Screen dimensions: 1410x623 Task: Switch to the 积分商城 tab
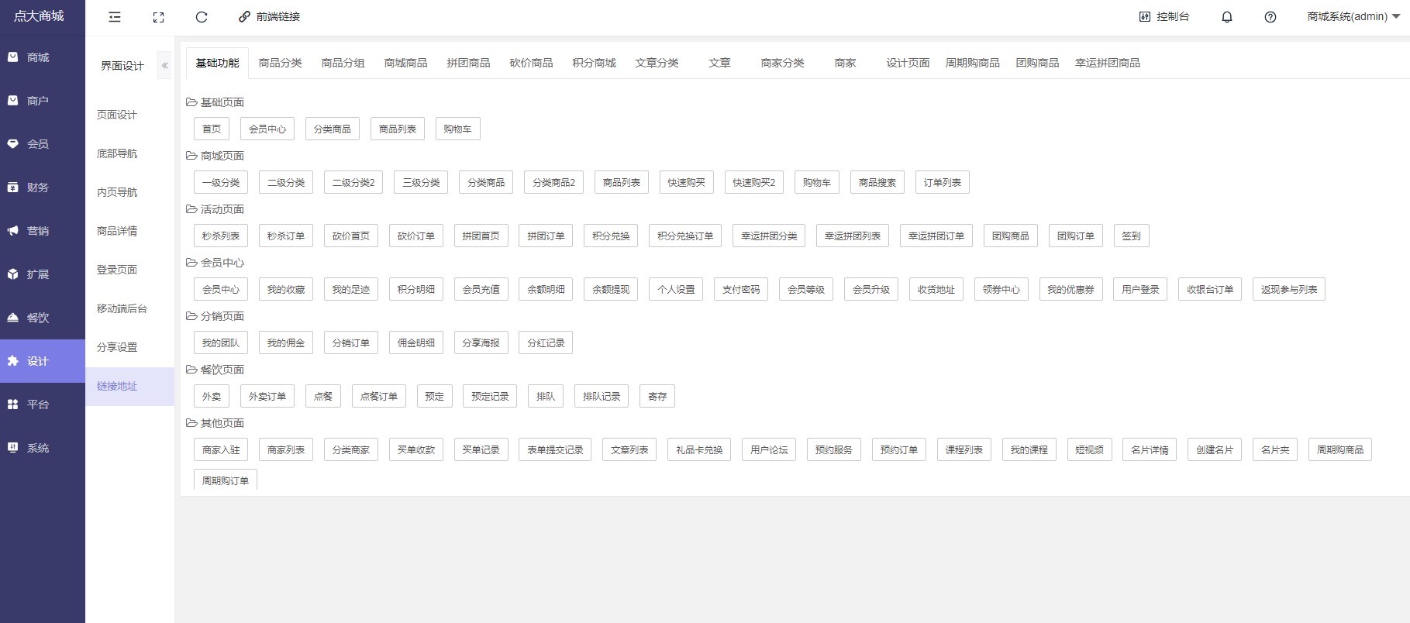tap(595, 63)
